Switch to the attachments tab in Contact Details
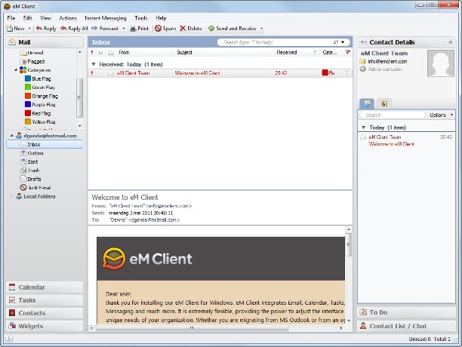This screenshot has width=462, height=347. pyautogui.click(x=383, y=103)
